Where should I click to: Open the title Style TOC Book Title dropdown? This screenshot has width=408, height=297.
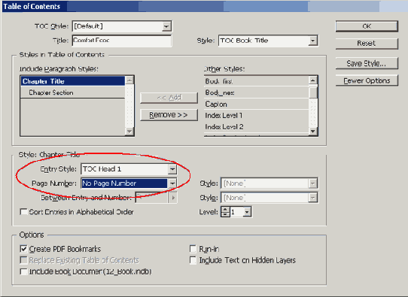[313, 41]
